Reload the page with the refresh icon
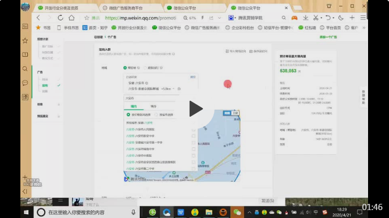The width and height of the screenshot is (389, 218). [60, 18]
